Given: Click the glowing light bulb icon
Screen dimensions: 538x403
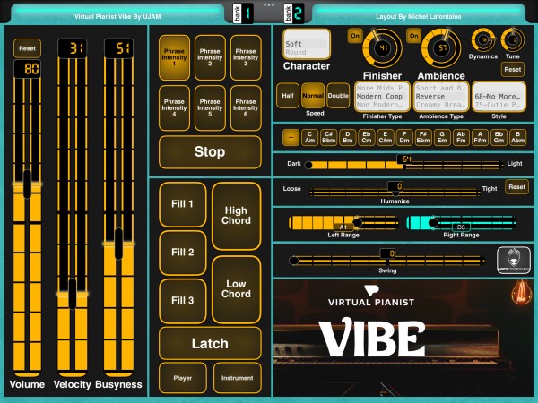Looking at the screenshot, I should [521, 292].
